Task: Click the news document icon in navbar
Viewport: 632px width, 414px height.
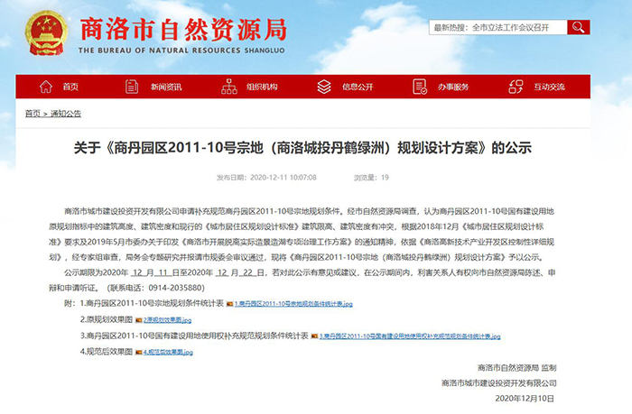Action: click(x=132, y=87)
